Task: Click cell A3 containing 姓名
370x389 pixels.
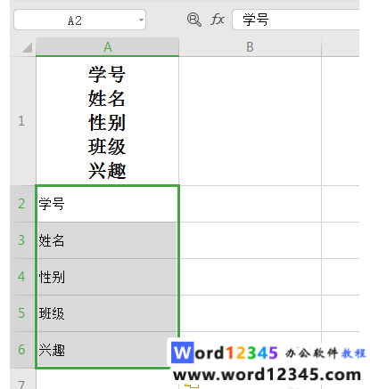Action: (x=107, y=240)
